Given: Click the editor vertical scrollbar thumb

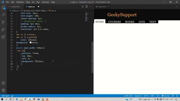Looking at the screenshot, I should [92, 57].
